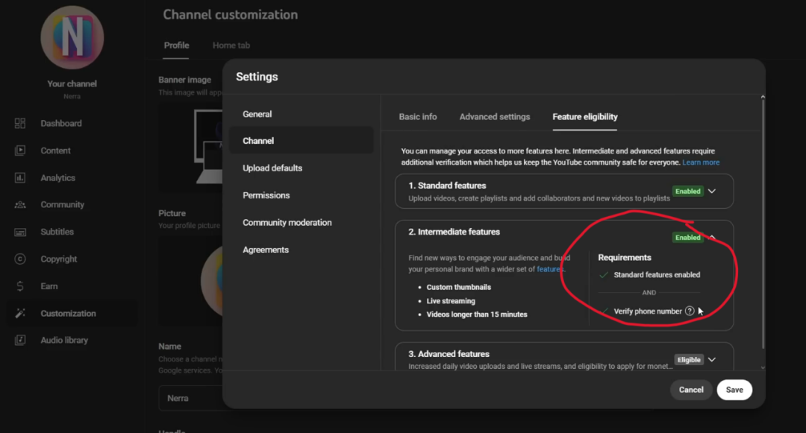806x433 pixels.
Task: Click the 2. Intermediate features heading
Action: point(454,232)
